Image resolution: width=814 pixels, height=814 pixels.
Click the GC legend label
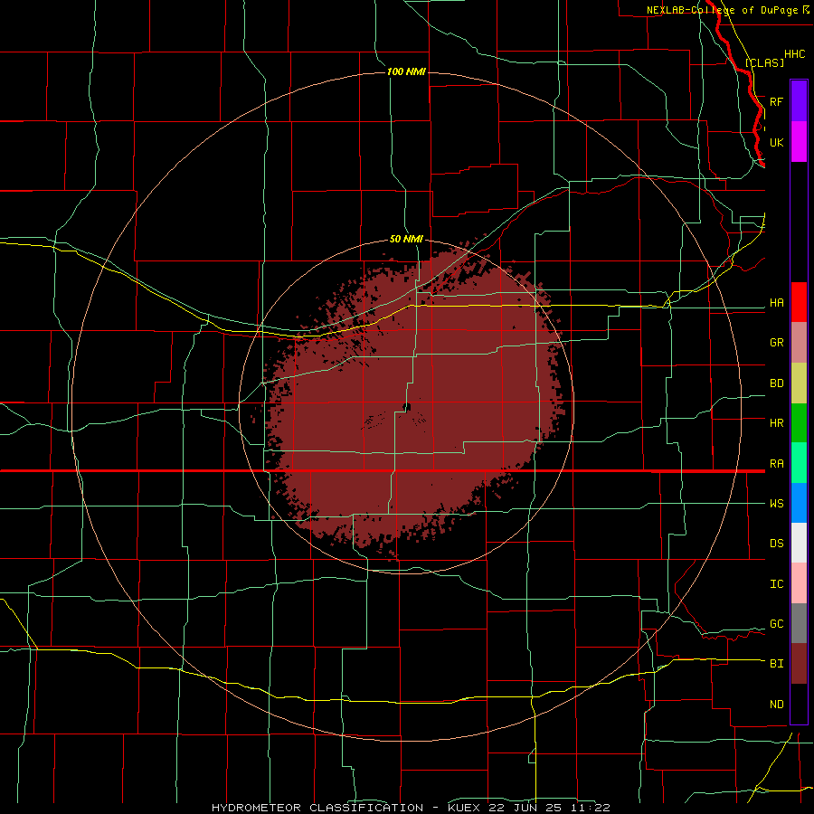pos(777,624)
